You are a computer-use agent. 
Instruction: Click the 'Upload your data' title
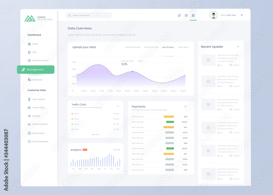click(84, 47)
